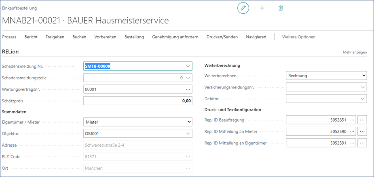The image size is (374, 177).
Task: Expand the Versicherungsmeldungsnr. dropdown
Action: [x=363, y=87]
